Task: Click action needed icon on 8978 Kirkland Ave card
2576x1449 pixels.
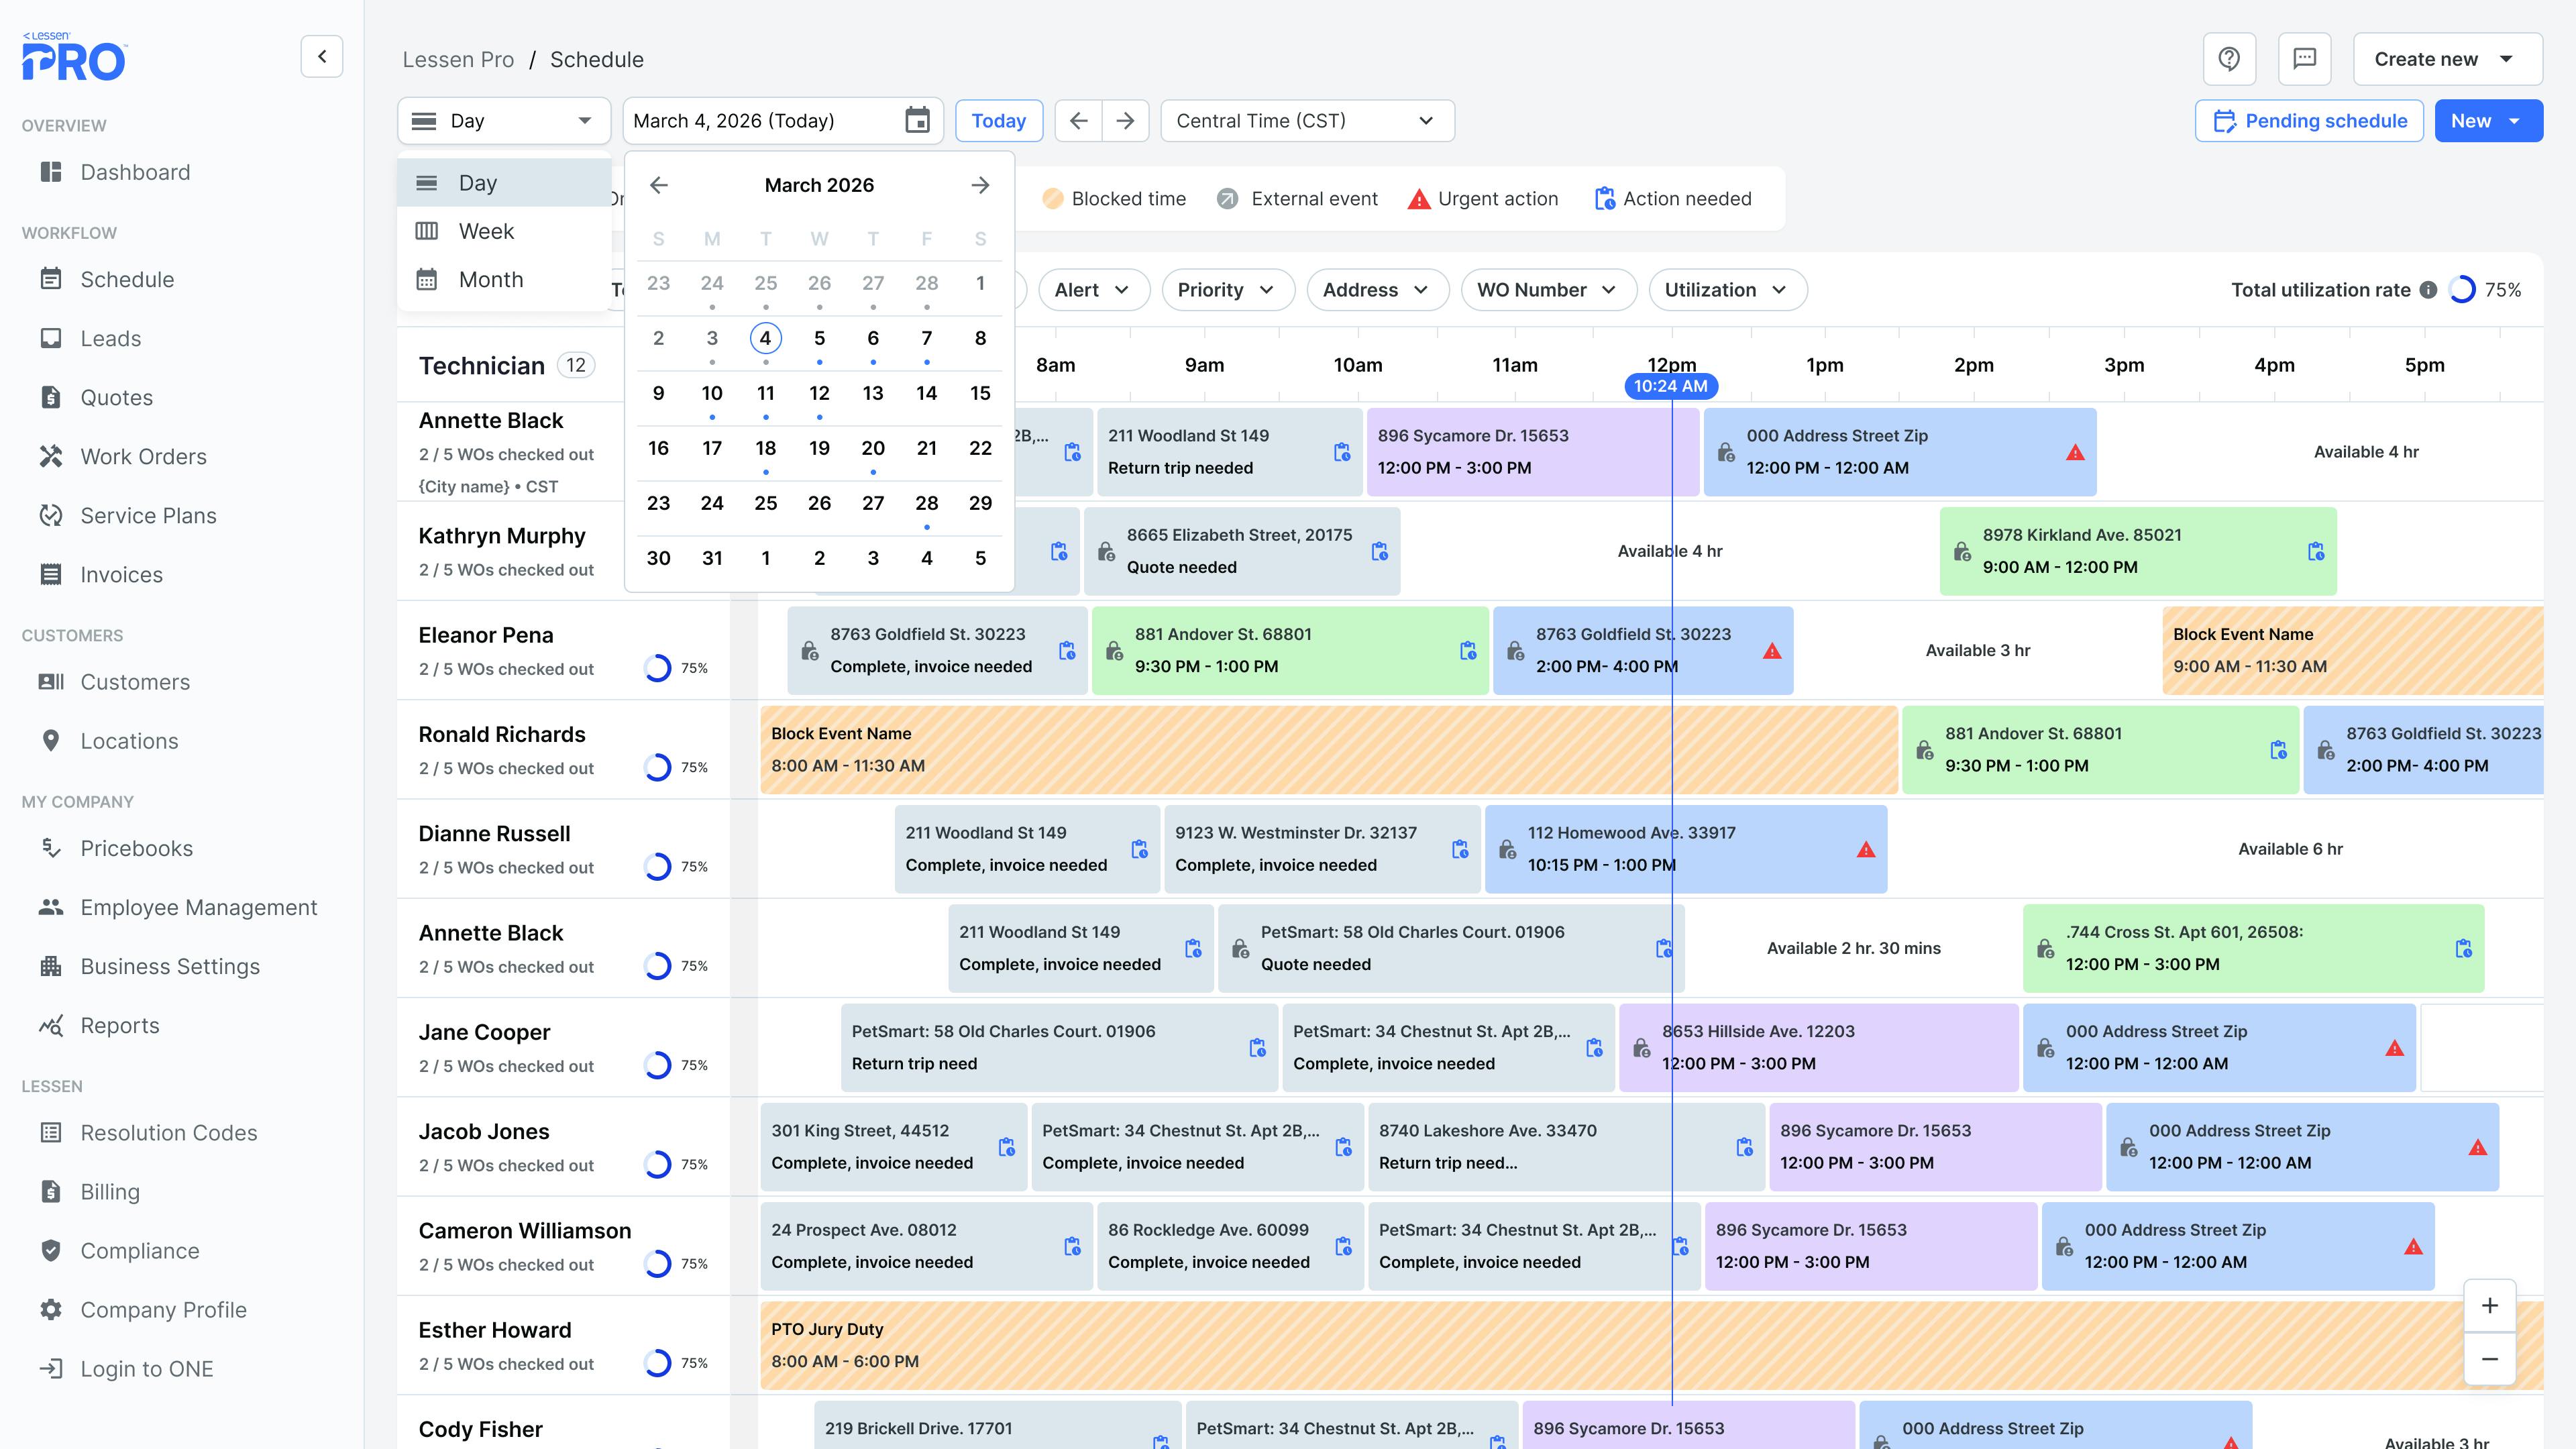Action: [2316, 551]
